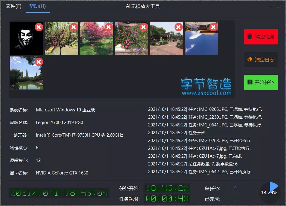
Task: Click logical cores value 12
Action: (38, 160)
